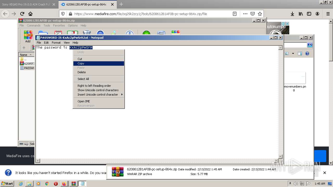Open WinRAR Commands menu
The width and height of the screenshot is (333, 187).
pyautogui.click(x=34, y=25)
